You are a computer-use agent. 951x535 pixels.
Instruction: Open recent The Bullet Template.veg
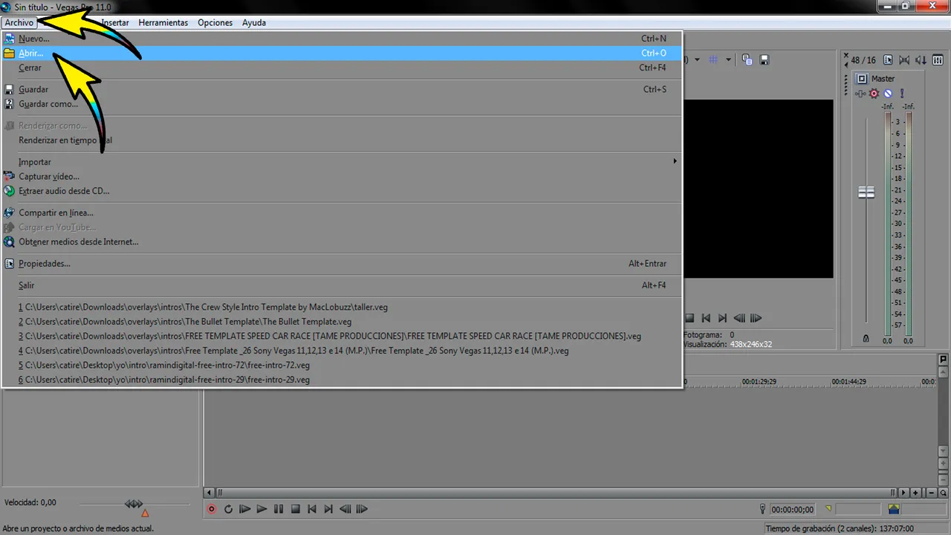(342, 322)
